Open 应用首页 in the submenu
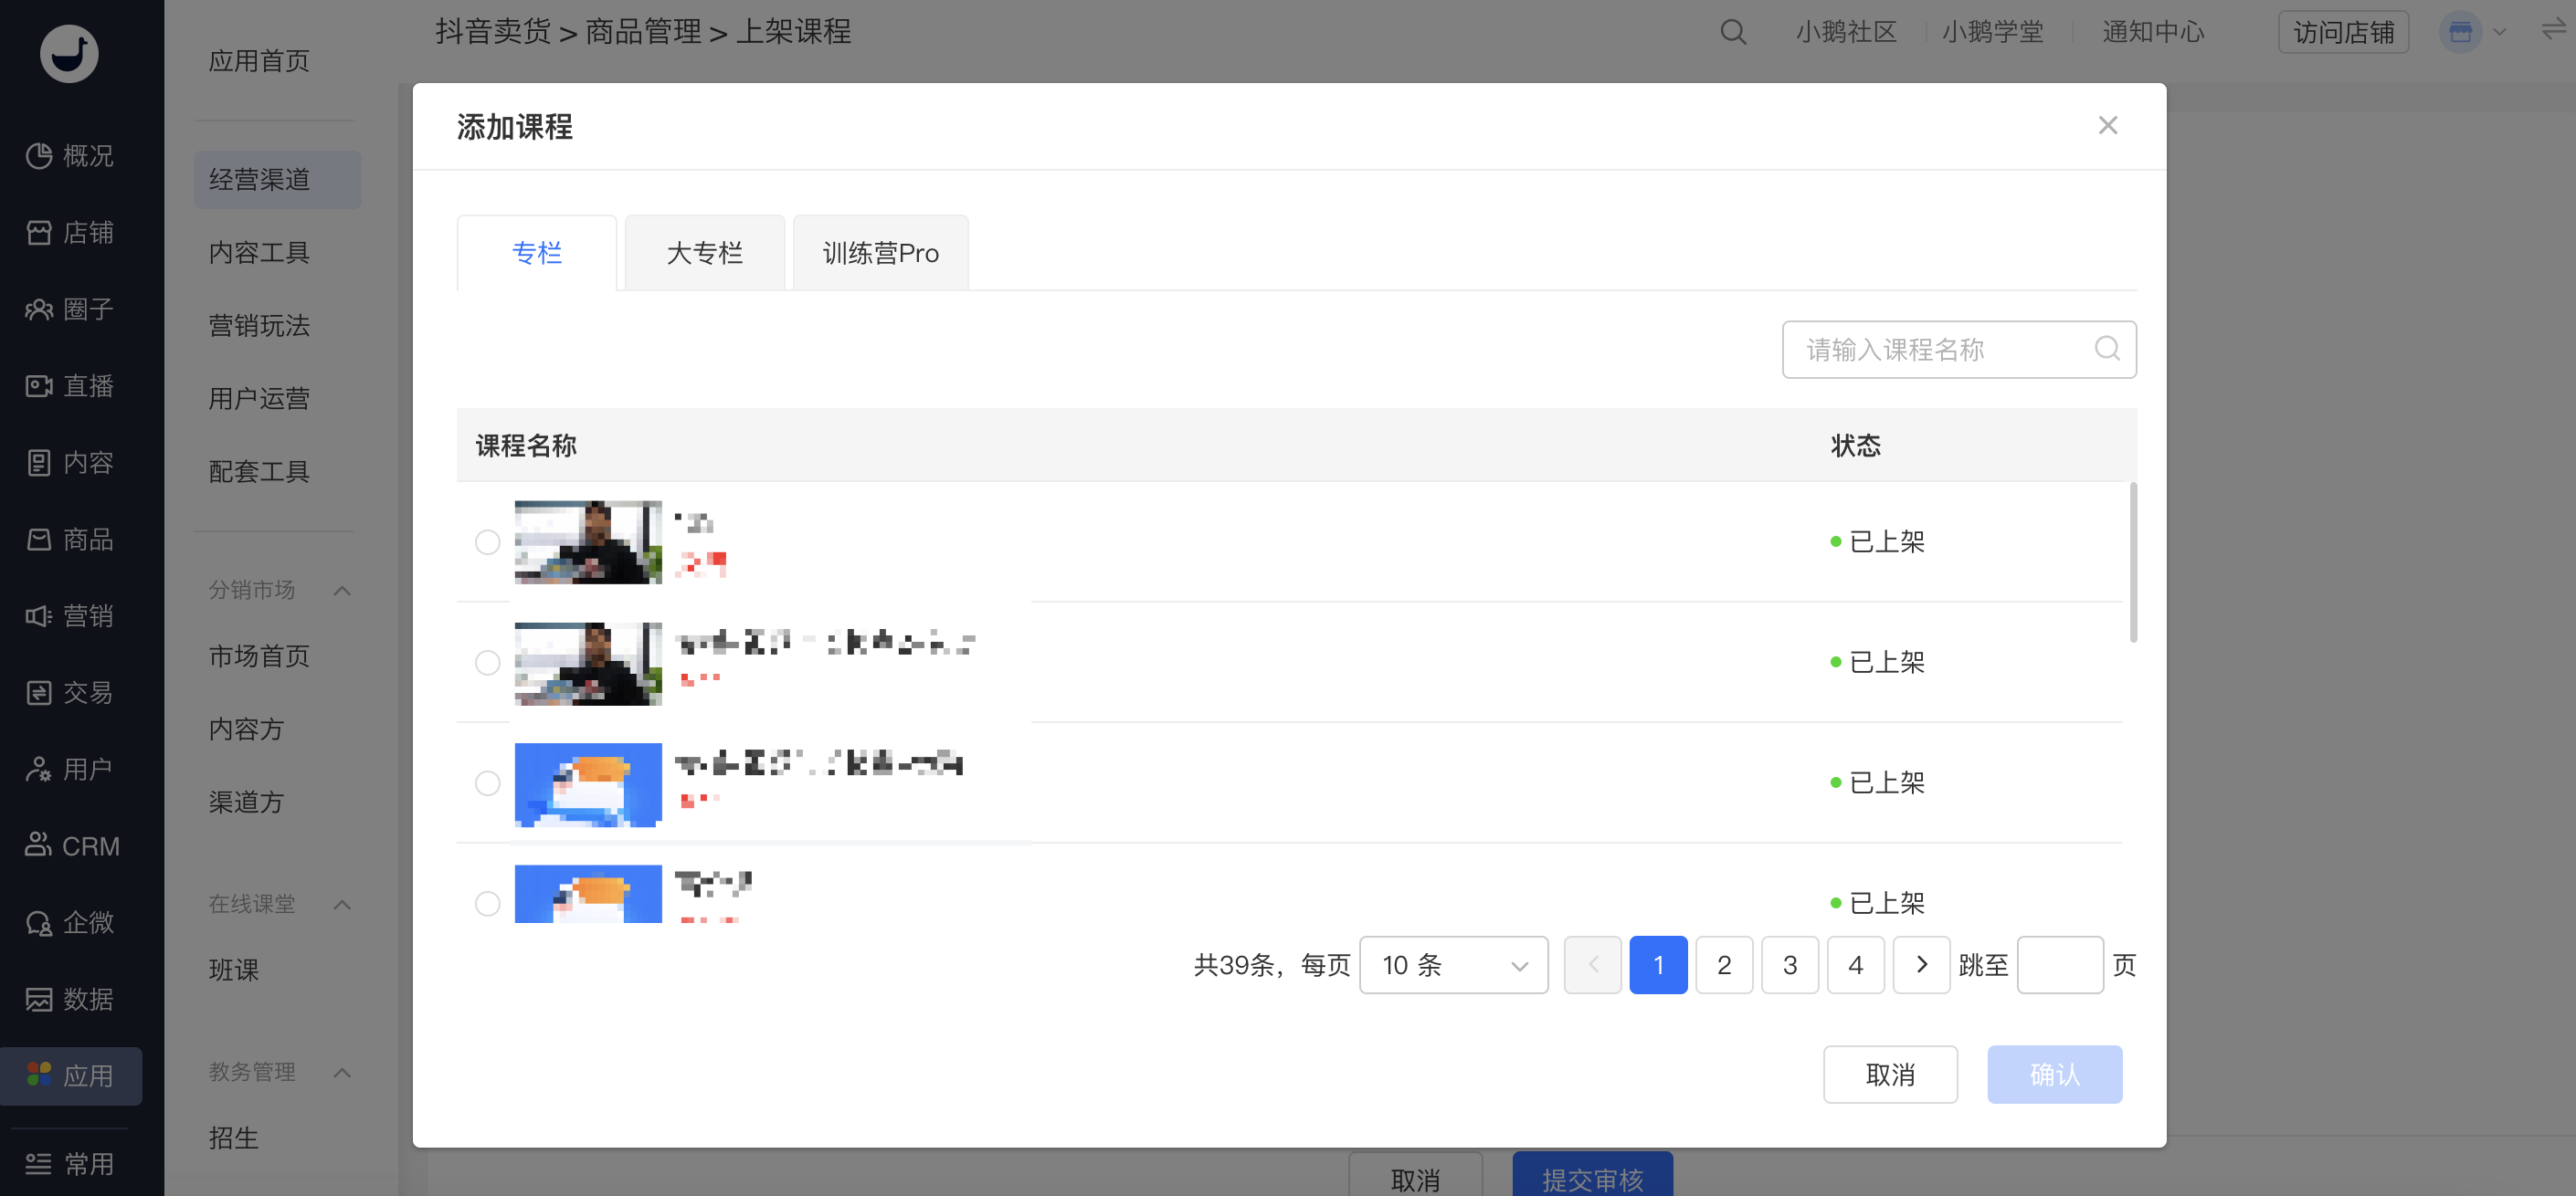The height and width of the screenshot is (1196, 2576). coord(259,61)
